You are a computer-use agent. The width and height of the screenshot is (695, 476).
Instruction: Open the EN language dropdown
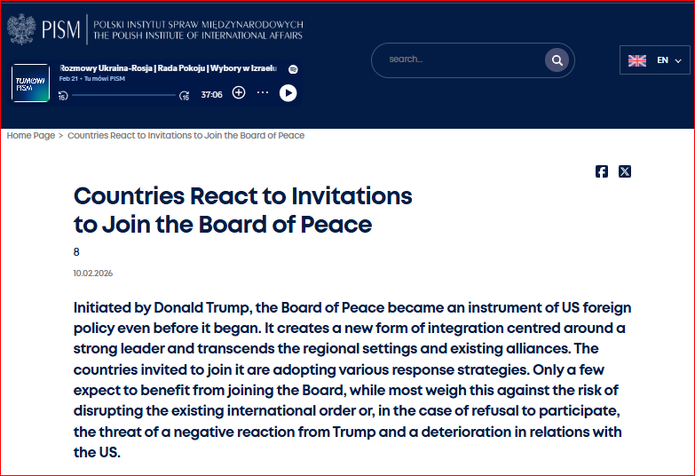(x=669, y=60)
